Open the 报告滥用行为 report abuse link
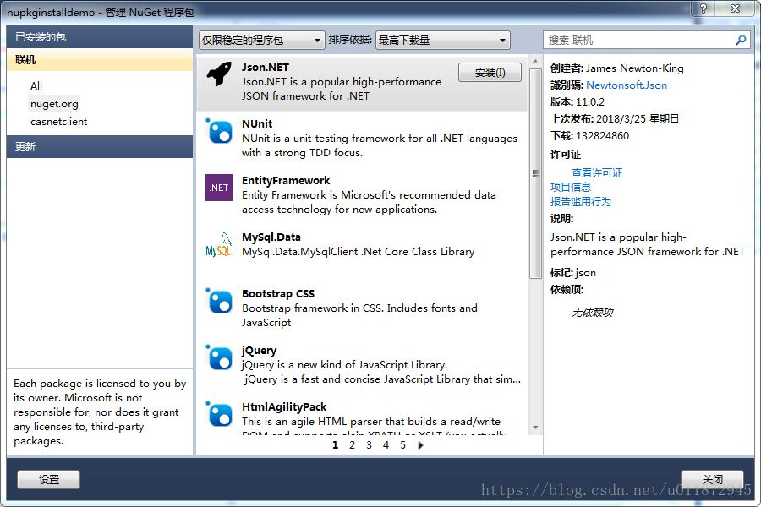This screenshot has height=507, width=761. coord(580,201)
